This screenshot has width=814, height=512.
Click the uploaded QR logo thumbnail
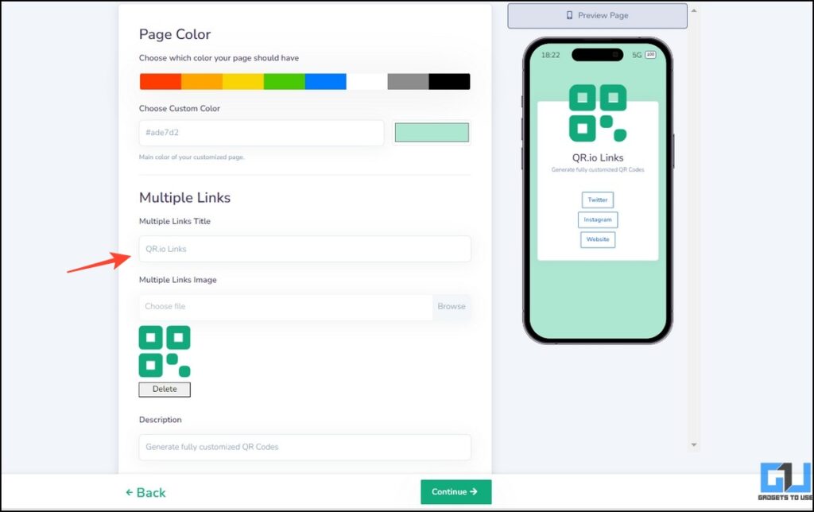(165, 351)
